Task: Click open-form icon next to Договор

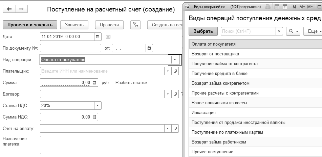Action: pos(175,94)
